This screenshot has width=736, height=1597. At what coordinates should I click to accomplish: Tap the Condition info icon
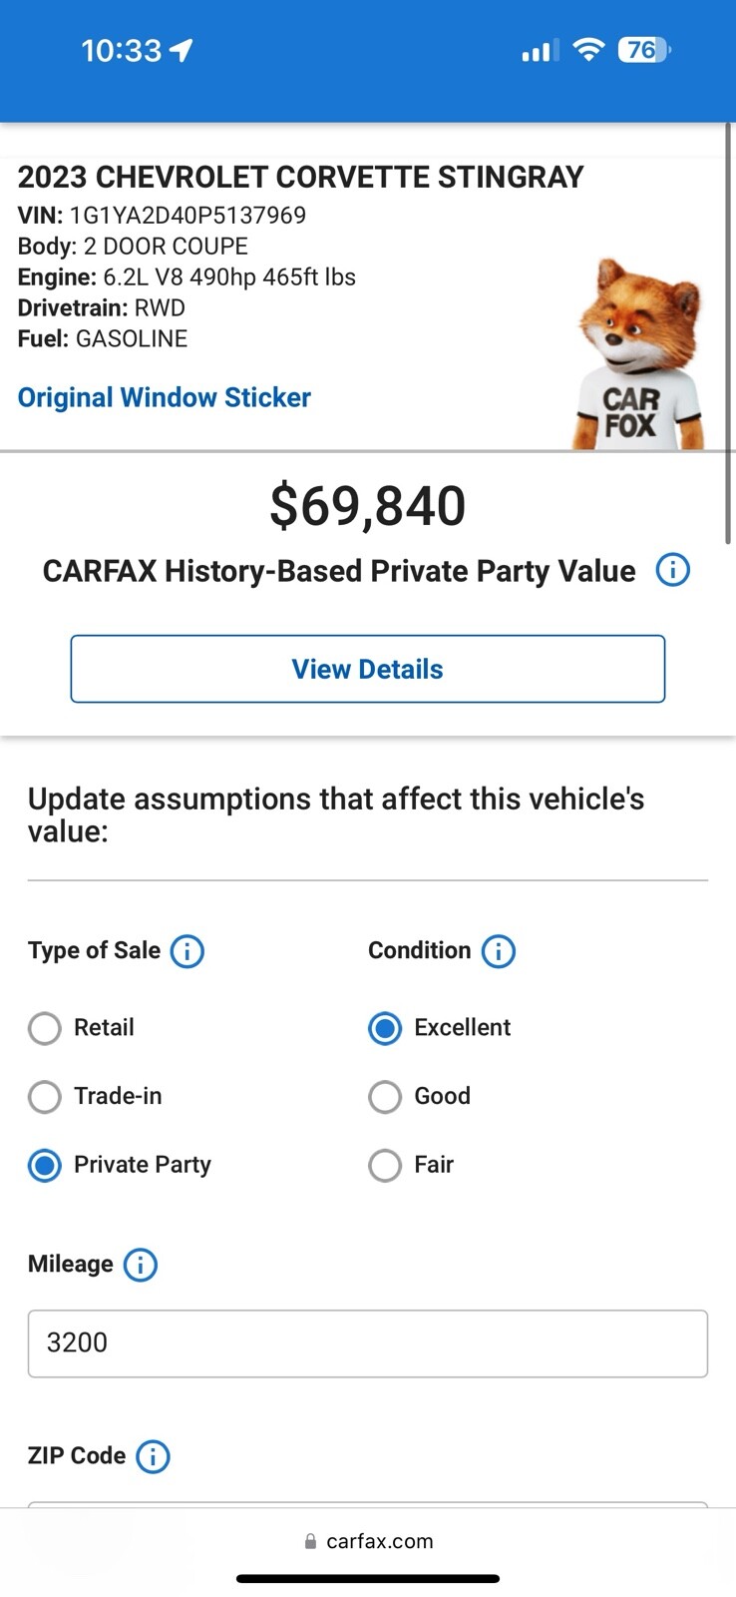pyautogui.click(x=499, y=951)
